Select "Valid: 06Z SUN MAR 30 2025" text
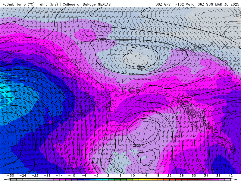 [213, 4]
